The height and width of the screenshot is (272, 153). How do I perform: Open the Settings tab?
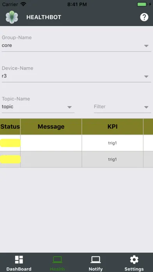pyautogui.click(x=134, y=263)
